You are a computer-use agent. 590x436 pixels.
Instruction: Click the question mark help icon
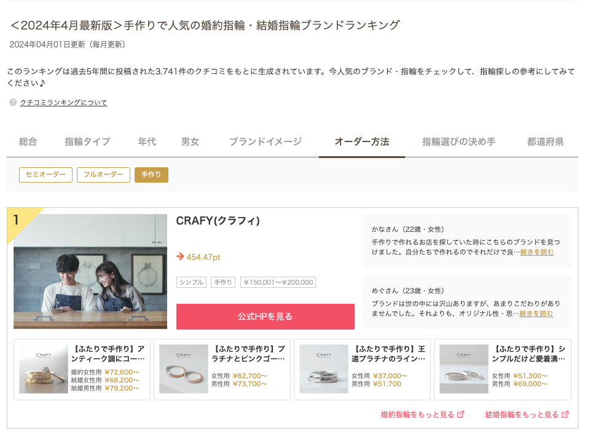[x=13, y=103]
